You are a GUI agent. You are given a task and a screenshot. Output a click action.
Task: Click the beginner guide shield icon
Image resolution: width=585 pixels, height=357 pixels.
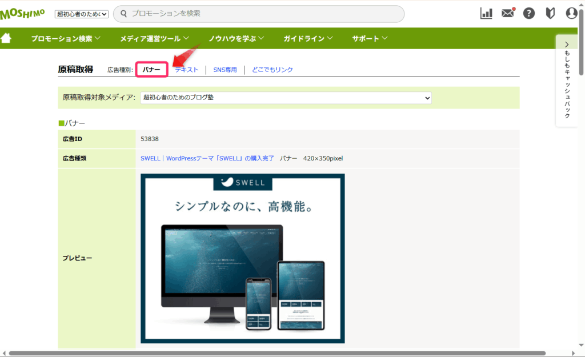[x=550, y=14]
